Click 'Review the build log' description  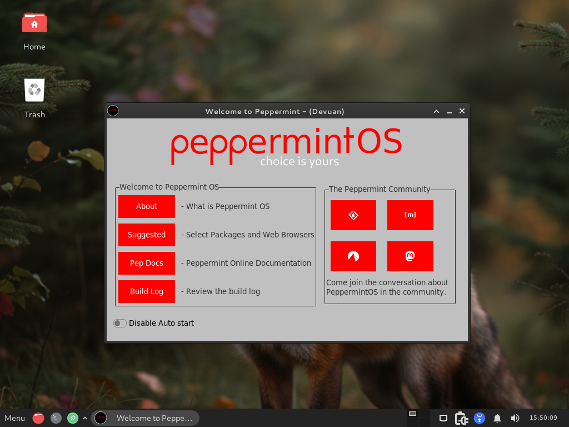coord(223,291)
